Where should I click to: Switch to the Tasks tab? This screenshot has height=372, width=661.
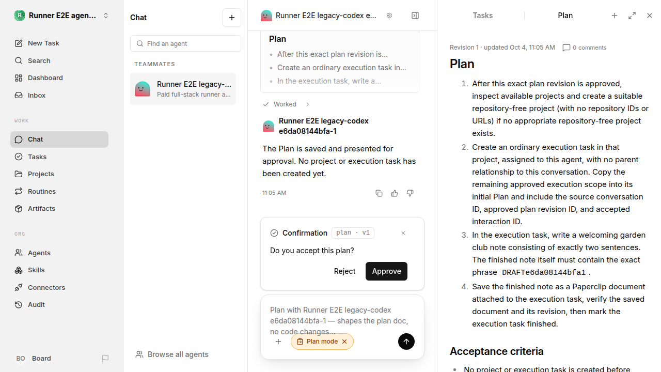point(483,16)
